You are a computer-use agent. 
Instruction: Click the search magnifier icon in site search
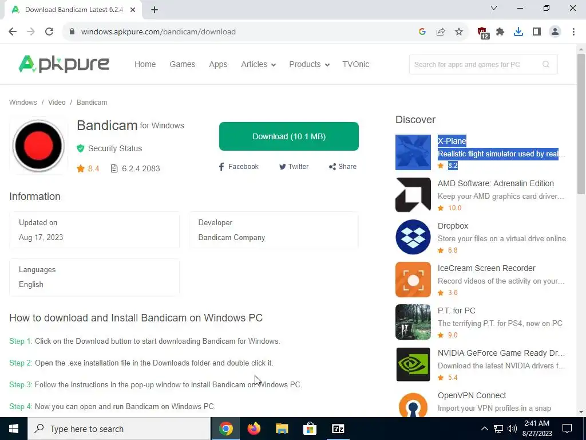click(545, 64)
